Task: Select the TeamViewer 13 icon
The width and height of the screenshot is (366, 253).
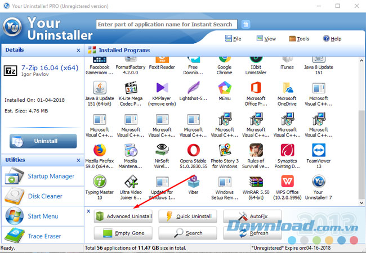Action: 319,150
